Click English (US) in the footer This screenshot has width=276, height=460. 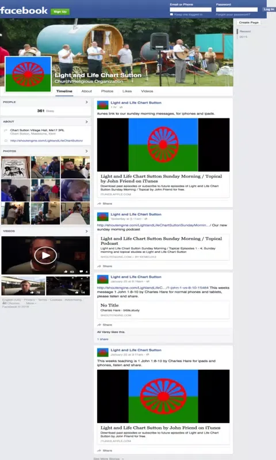click(x=11, y=300)
